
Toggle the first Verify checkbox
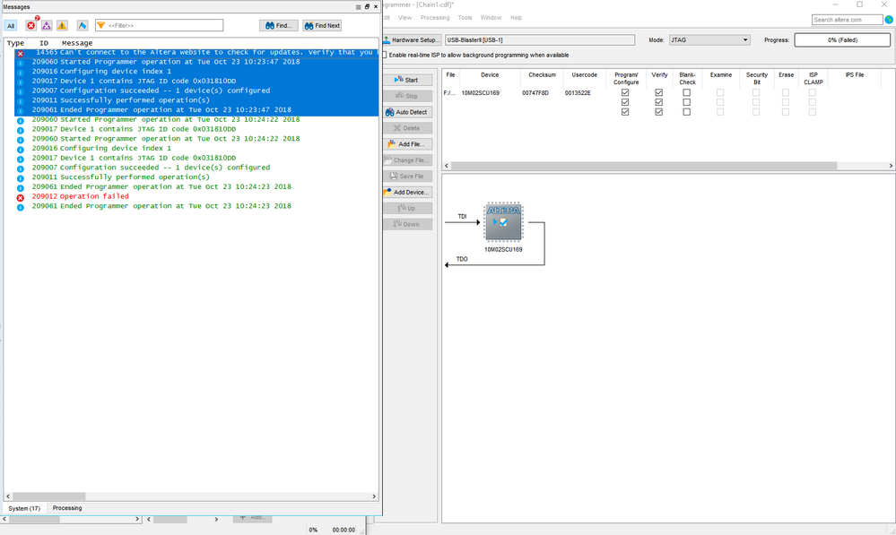pyautogui.click(x=659, y=92)
